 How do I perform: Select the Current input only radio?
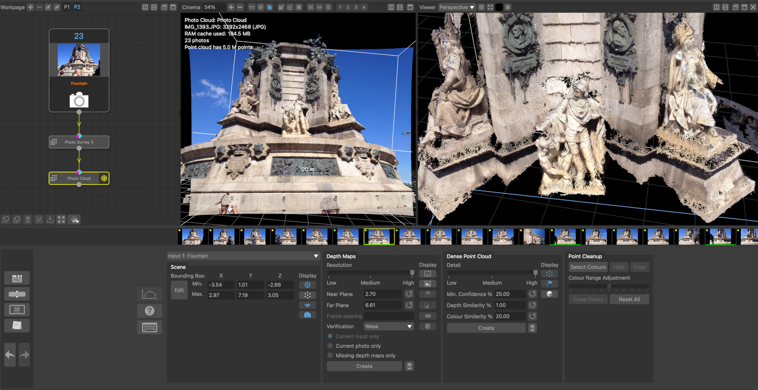pyautogui.click(x=330, y=336)
